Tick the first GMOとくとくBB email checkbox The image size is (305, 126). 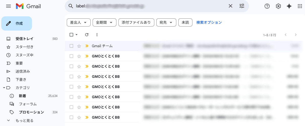coord(71,56)
